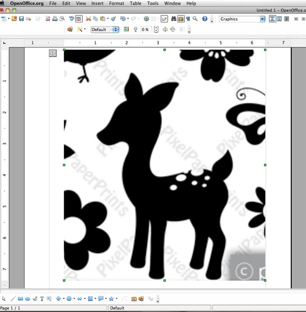Viewport: 306px width, 312px height.
Task: Send document as e-mail icon
Action: (29, 19)
